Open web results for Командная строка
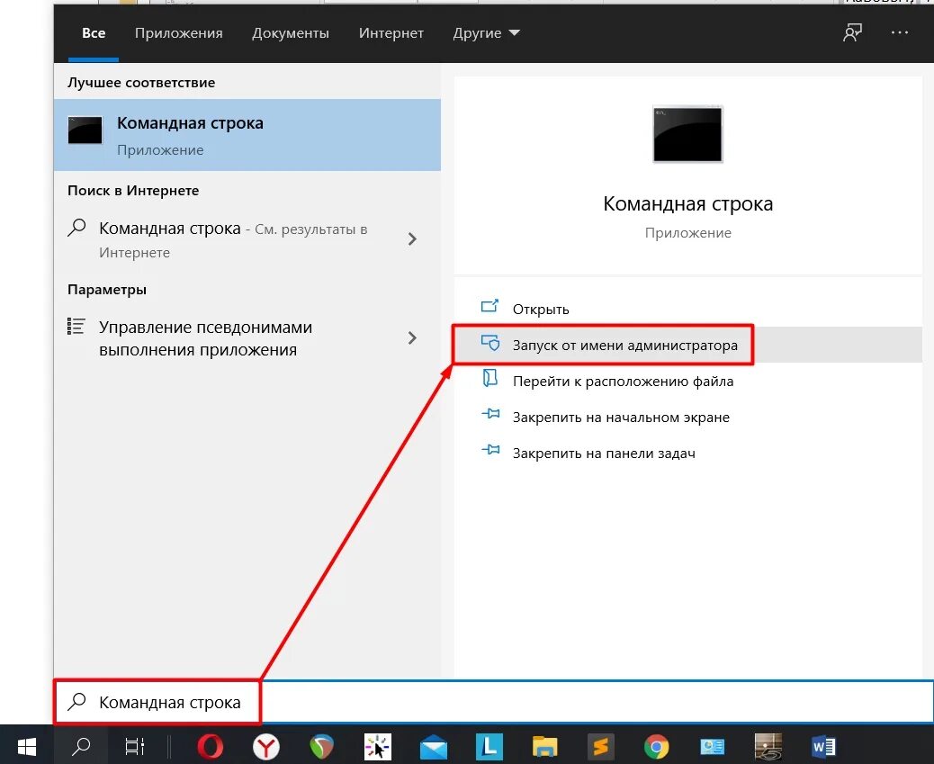The width and height of the screenshot is (934, 764). 232,239
